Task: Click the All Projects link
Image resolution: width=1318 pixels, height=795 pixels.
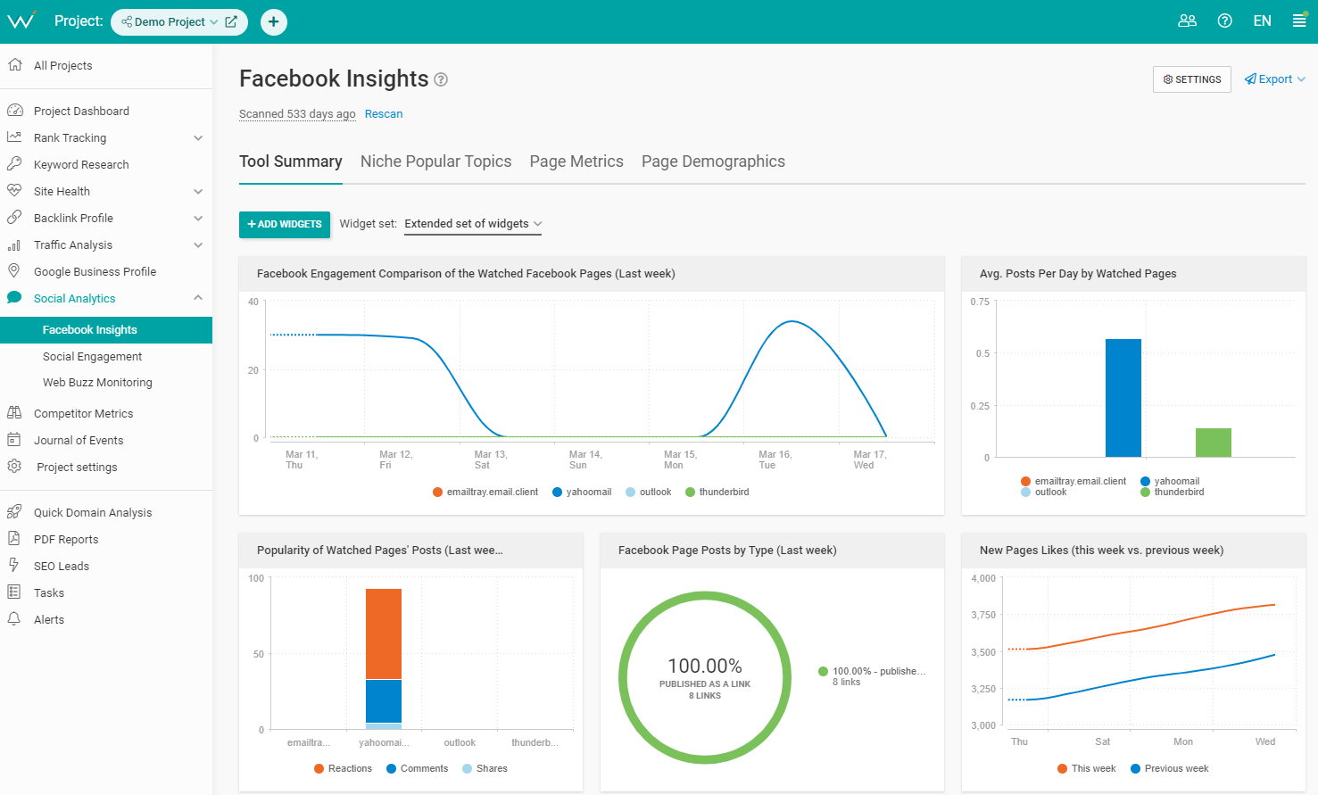Action: coord(62,65)
